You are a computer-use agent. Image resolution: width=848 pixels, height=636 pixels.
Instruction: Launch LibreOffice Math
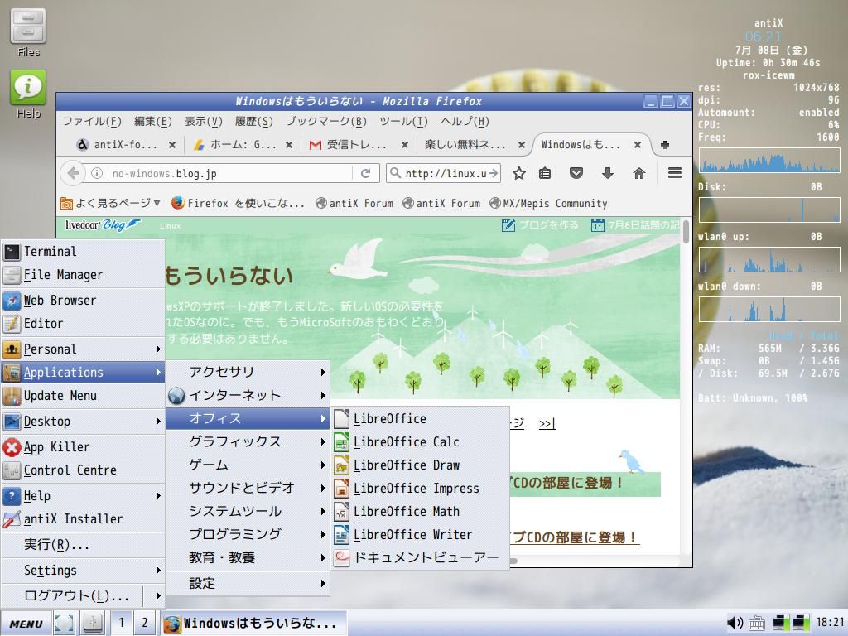[420, 511]
